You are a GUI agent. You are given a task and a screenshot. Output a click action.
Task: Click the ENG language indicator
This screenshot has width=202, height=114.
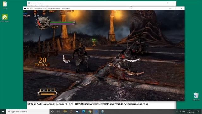183,111
